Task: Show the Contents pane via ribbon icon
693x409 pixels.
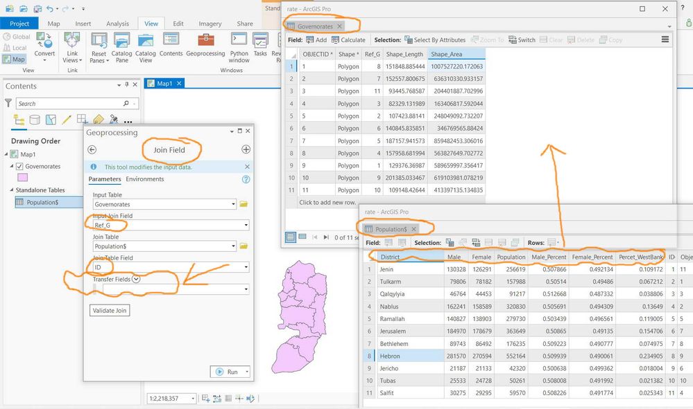Action: tap(171, 44)
